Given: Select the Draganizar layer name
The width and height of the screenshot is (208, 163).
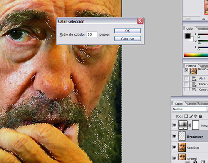Looking at the screenshot, I should pos(195,137).
